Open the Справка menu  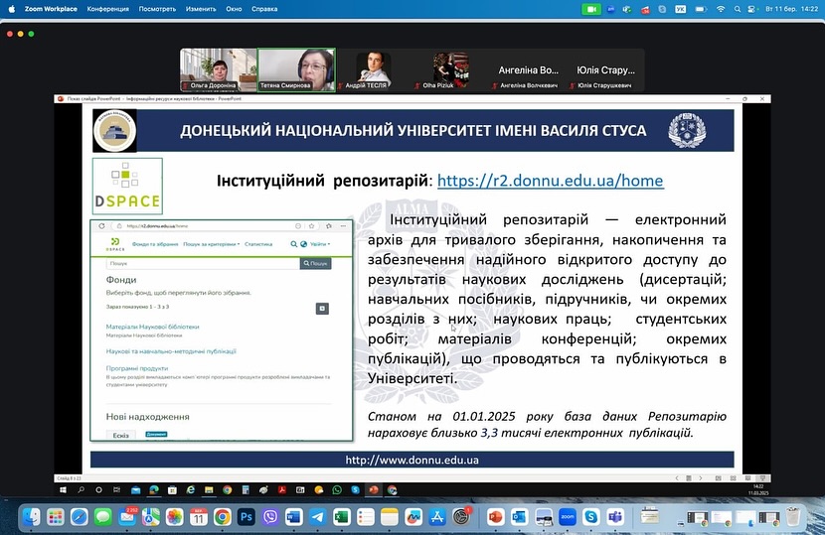(x=264, y=9)
